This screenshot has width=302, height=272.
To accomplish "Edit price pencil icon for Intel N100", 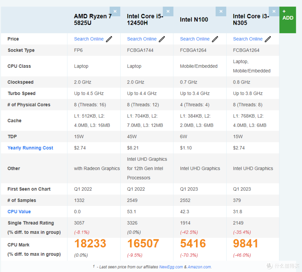I will pyautogui.click(x=215, y=39).
